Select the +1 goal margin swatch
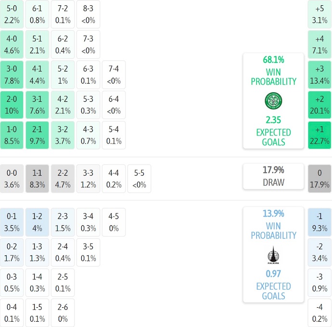The image size is (332, 327). pos(319,135)
